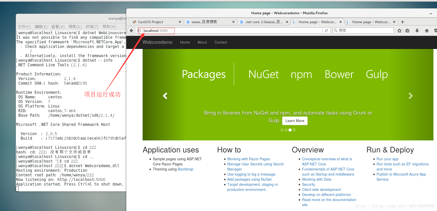Select the first carousel indicator dot

tap(282, 130)
